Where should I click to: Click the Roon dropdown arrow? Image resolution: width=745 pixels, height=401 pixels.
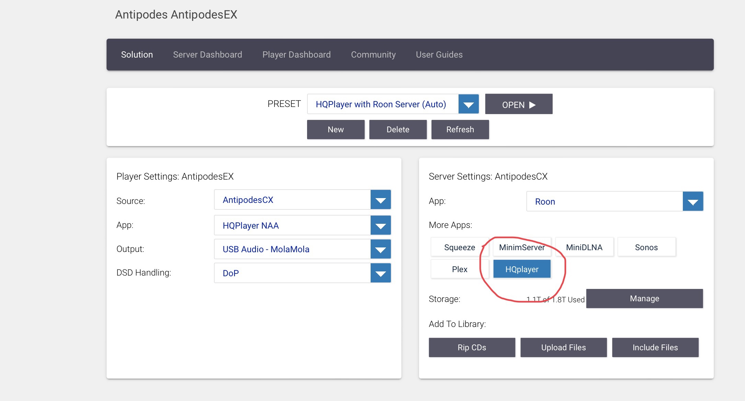tap(693, 202)
